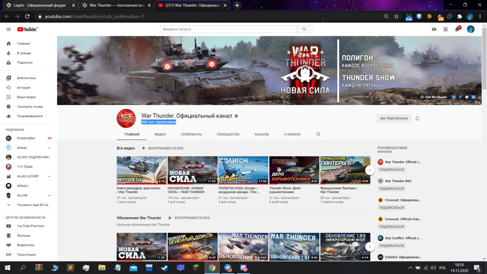This screenshot has width=487, height=274.
Task: Open the create video camera icon
Action: click(434, 29)
